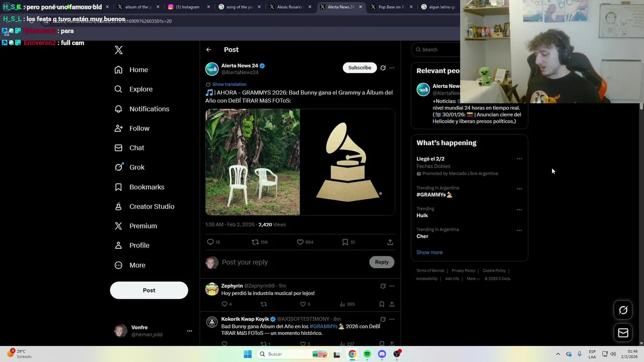
Task: Like the main post with 694 likes
Action: point(305,242)
